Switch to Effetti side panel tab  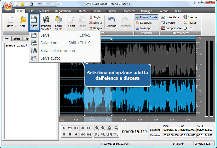pos(17,39)
